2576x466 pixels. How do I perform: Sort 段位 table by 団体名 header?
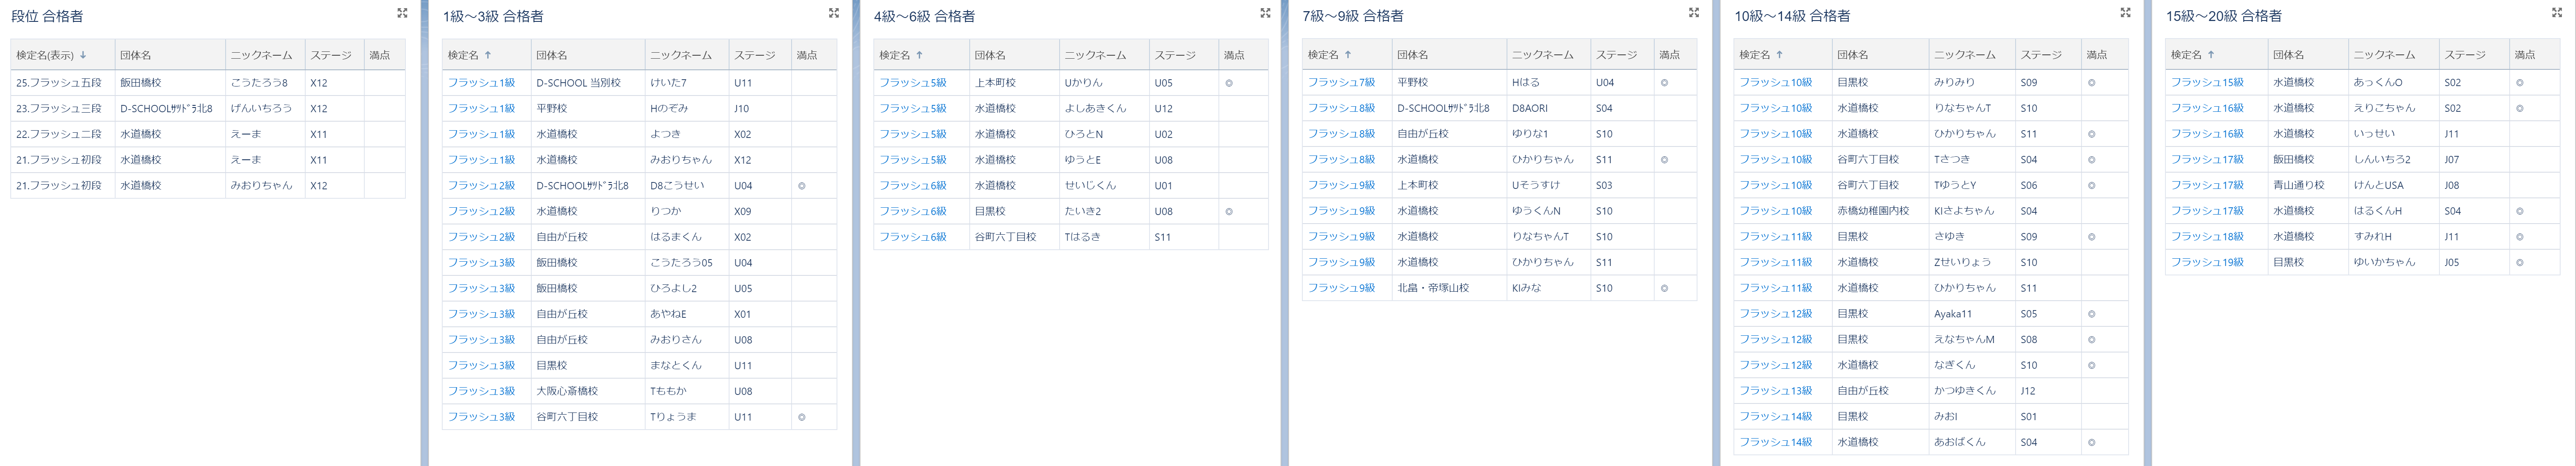(170, 55)
